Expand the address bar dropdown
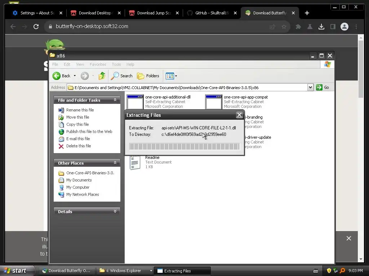369x276 pixels. [310, 88]
